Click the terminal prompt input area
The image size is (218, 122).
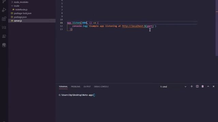[x=94, y=95]
